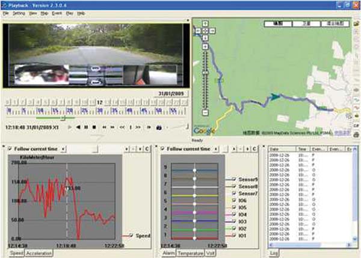Open the Setting menu
This screenshot has width=361, height=258.
tap(19, 12)
